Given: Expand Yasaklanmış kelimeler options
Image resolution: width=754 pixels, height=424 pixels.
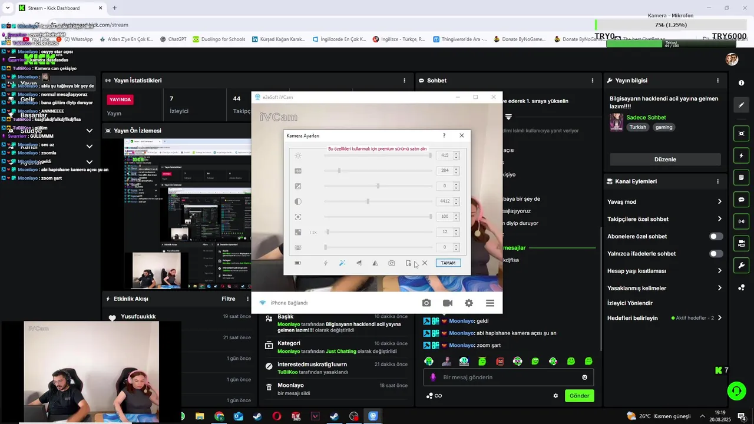Looking at the screenshot, I should coord(664,288).
